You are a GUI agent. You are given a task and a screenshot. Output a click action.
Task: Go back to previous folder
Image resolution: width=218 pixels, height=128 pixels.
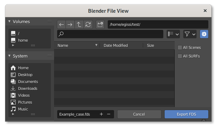tap(61, 24)
